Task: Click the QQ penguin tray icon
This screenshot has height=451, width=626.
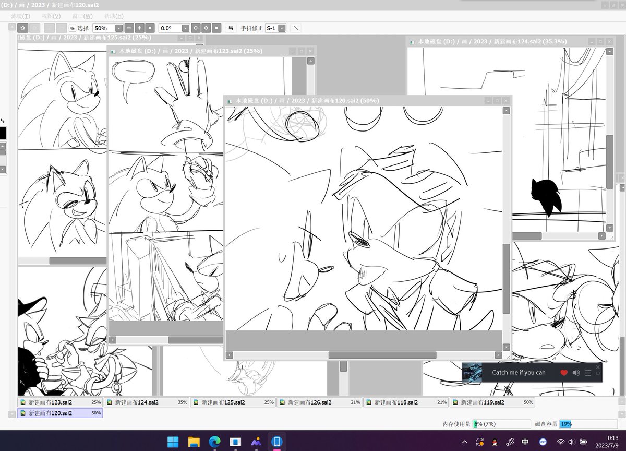Action: tap(495, 442)
